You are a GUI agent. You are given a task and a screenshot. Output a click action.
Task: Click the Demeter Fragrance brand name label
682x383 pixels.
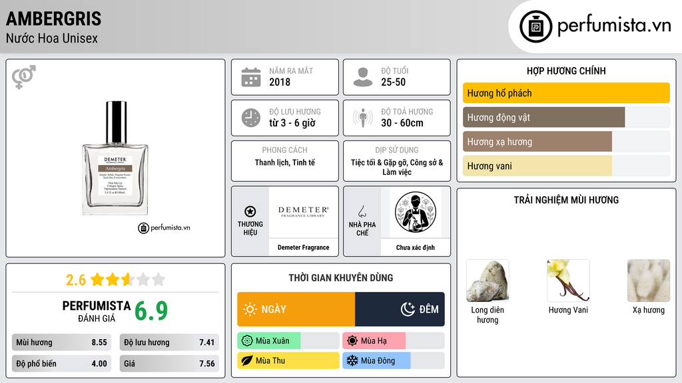click(x=303, y=247)
